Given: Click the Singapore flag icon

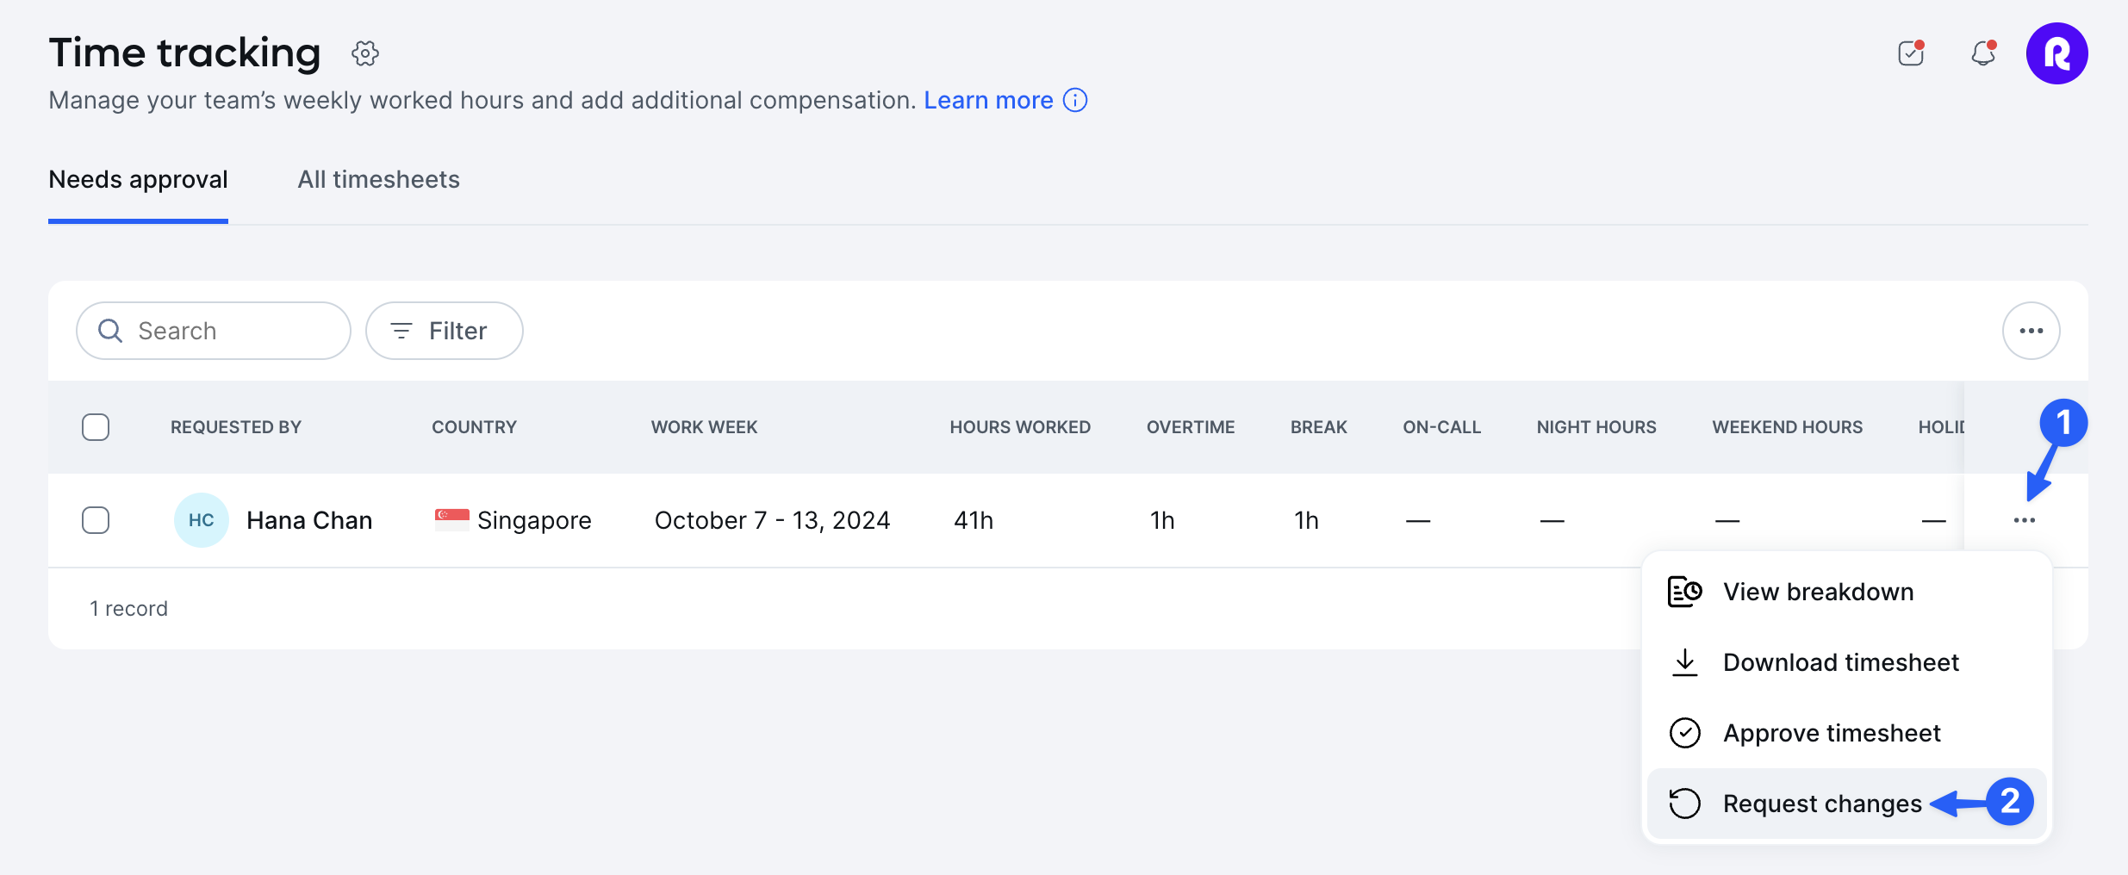Looking at the screenshot, I should click(x=452, y=519).
